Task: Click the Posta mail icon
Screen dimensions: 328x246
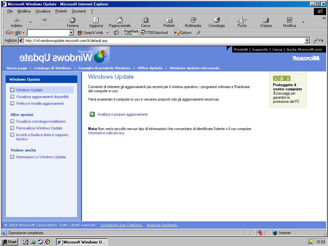Action: tap(240, 20)
